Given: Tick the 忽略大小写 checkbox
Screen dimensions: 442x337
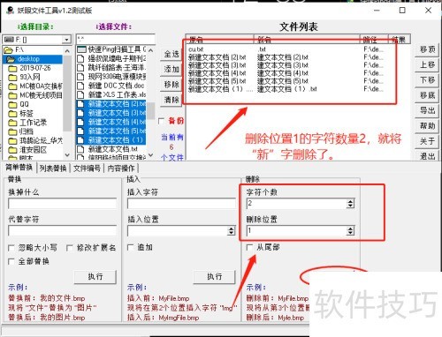Looking at the screenshot, I should tap(11, 248).
